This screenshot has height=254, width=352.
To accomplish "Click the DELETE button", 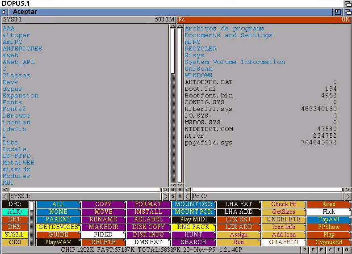I will (x=103, y=242).
